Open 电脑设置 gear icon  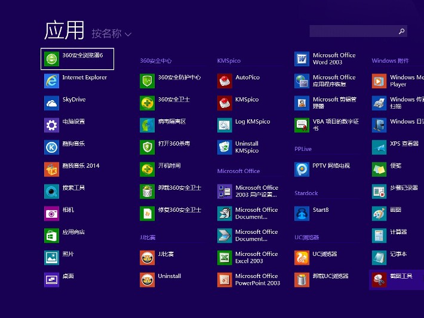[51, 125]
